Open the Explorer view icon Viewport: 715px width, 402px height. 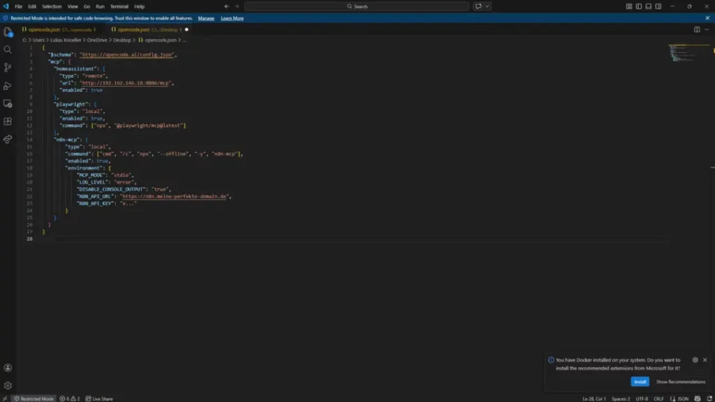[x=8, y=33]
